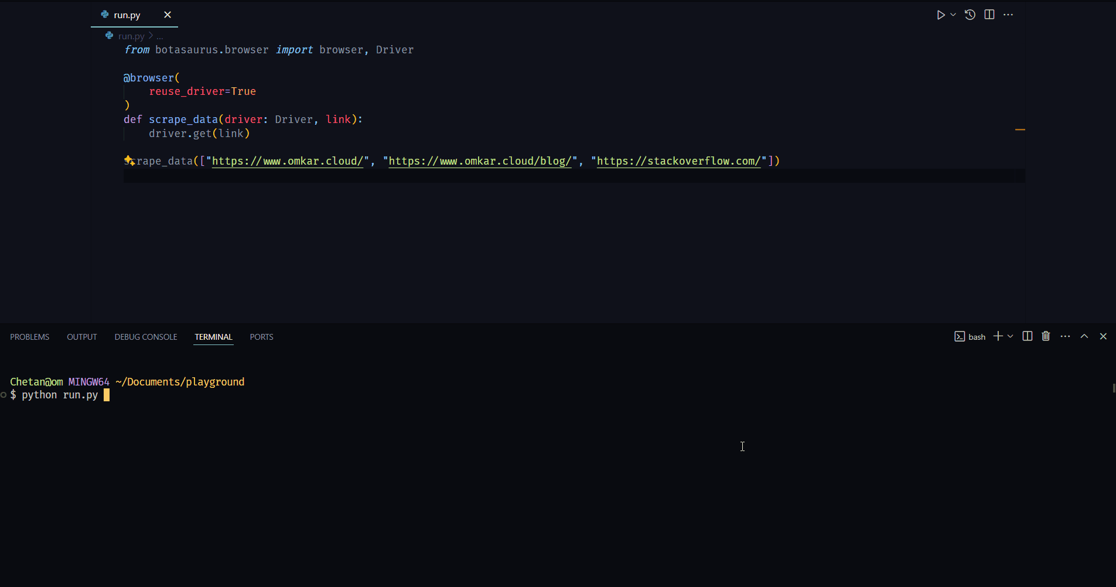The image size is (1116, 587).
Task: Open more editor actions menu
Action: click(1009, 14)
